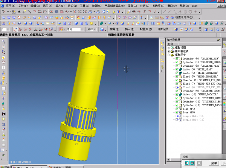Pin the part navigator panel
The height and width of the screenshot is (168, 226).
(x=218, y=40)
